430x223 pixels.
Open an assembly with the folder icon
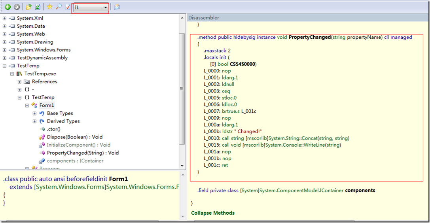coord(29,7)
